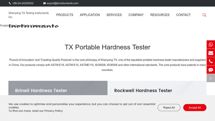215x121 pixels.
Task: Click the envelope email icon in the sidebar
Action: point(211,53)
